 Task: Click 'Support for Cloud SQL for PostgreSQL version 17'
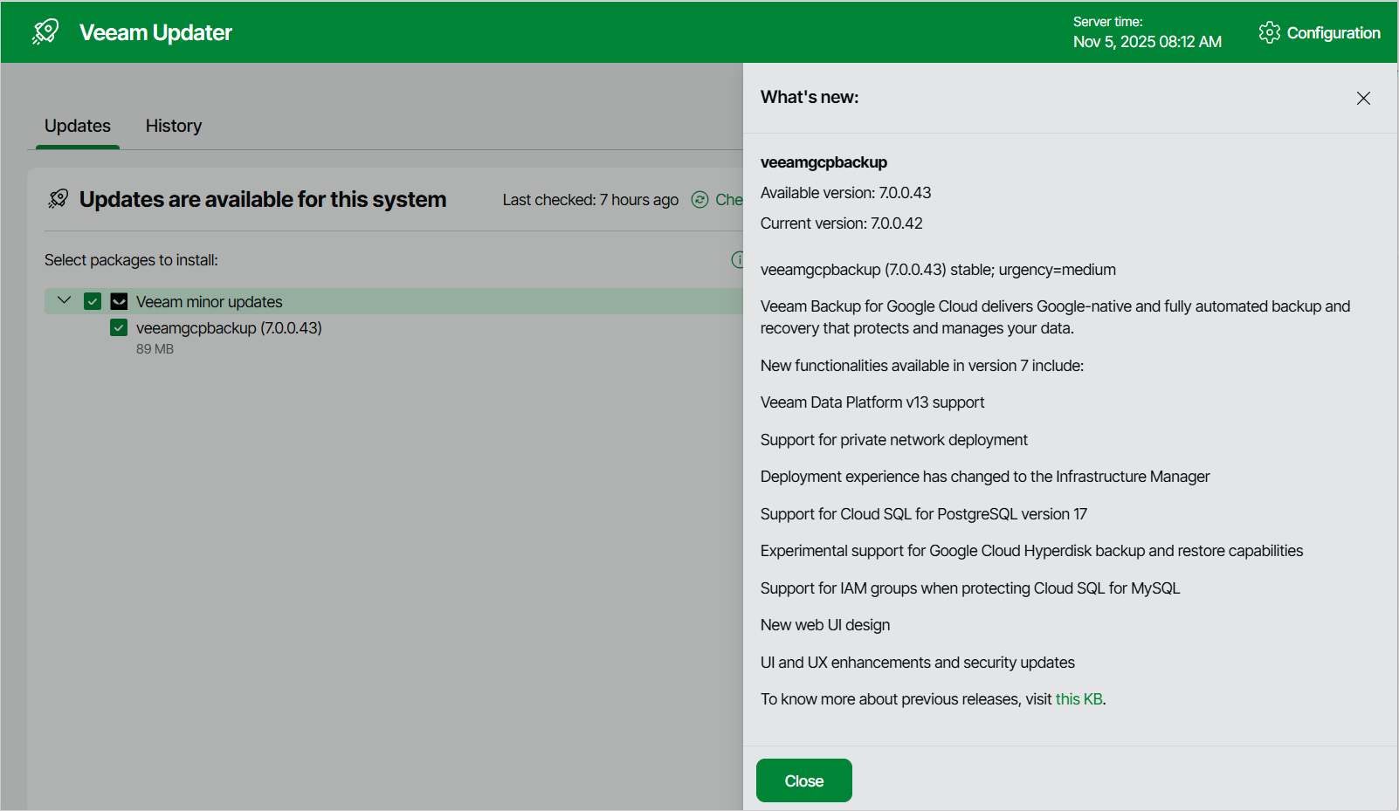[x=924, y=514]
